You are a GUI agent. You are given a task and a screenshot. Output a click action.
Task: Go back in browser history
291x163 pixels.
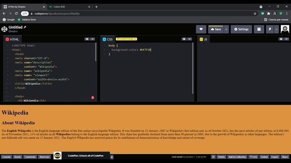pyautogui.click(x=4, y=14)
